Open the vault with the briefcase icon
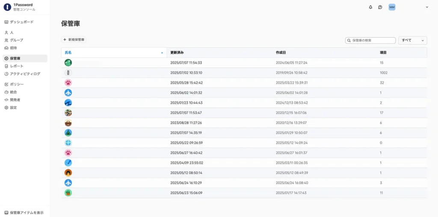 click(68, 123)
